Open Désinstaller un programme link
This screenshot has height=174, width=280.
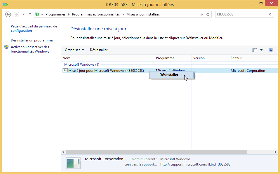[x=32, y=40]
